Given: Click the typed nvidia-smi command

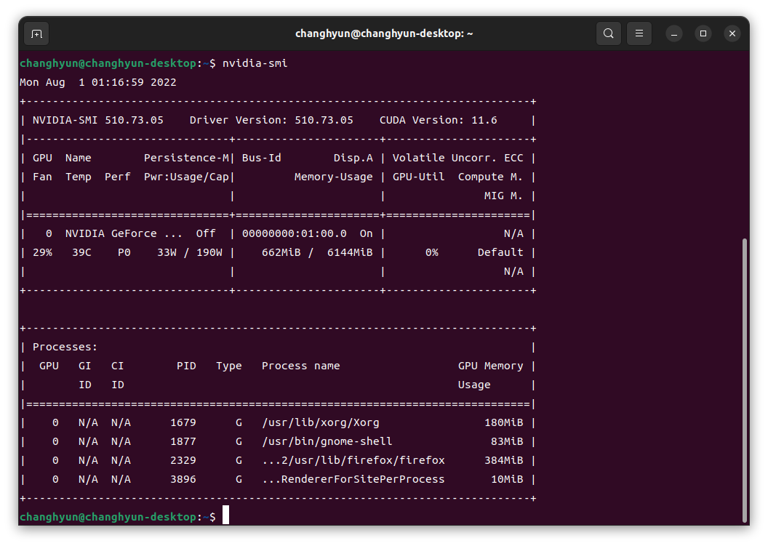Looking at the screenshot, I should [255, 63].
